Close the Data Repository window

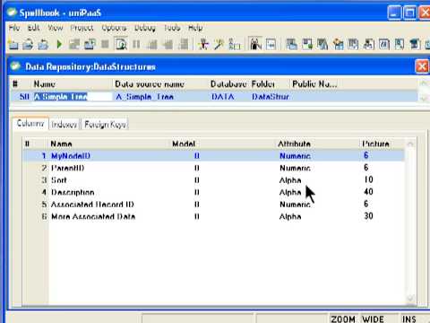coord(422,66)
